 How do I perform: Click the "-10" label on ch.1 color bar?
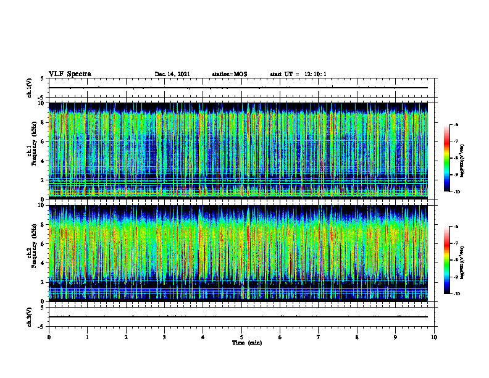pyautogui.click(x=457, y=192)
